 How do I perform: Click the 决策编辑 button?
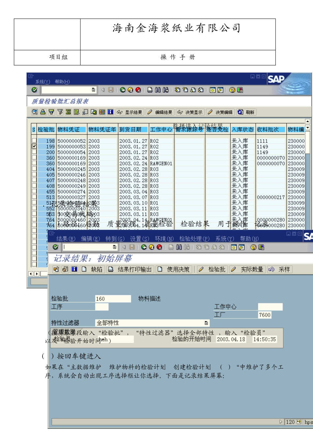pyautogui.click(x=220, y=112)
